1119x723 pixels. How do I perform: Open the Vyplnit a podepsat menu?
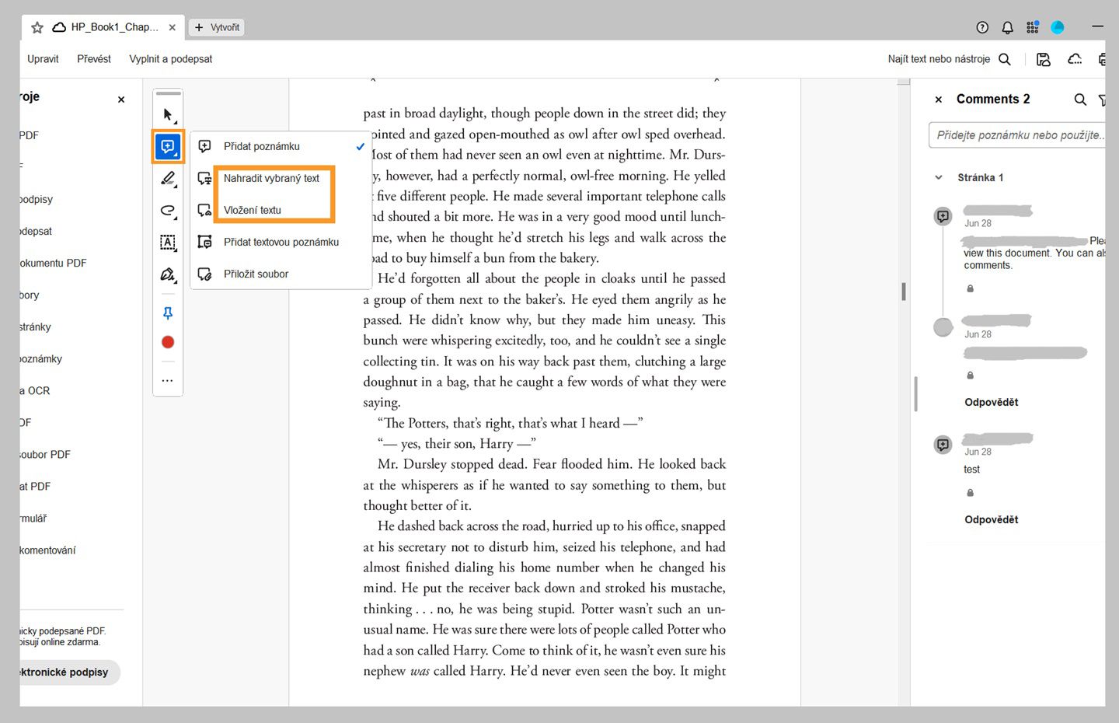point(171,59)
